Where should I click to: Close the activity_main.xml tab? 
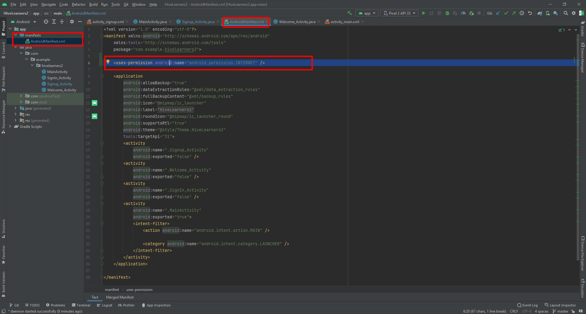point(363,21)
